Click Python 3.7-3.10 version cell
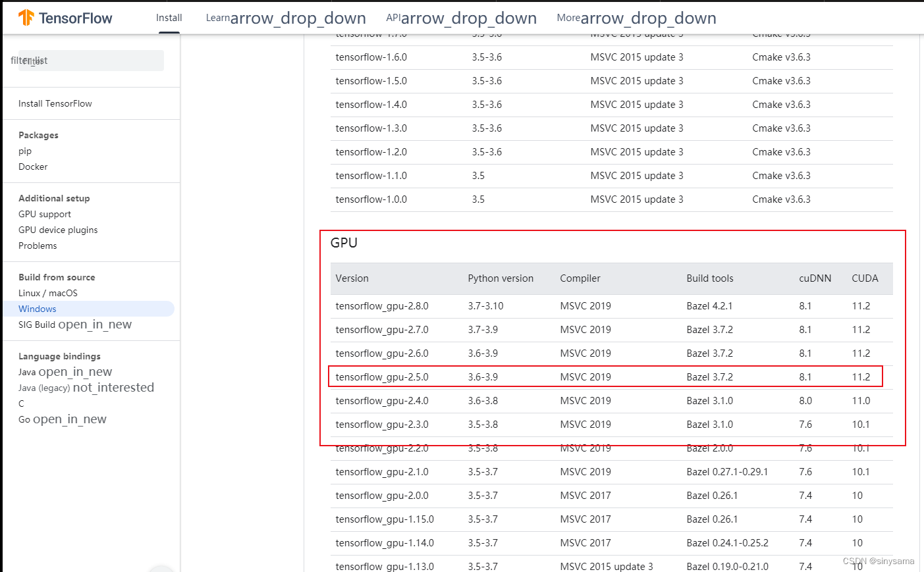 (486, 306)
